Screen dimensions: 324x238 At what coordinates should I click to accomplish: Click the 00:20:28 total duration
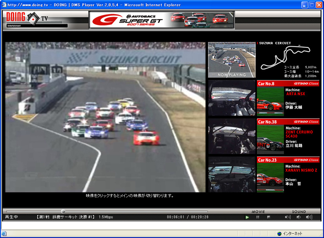point(200,217)
